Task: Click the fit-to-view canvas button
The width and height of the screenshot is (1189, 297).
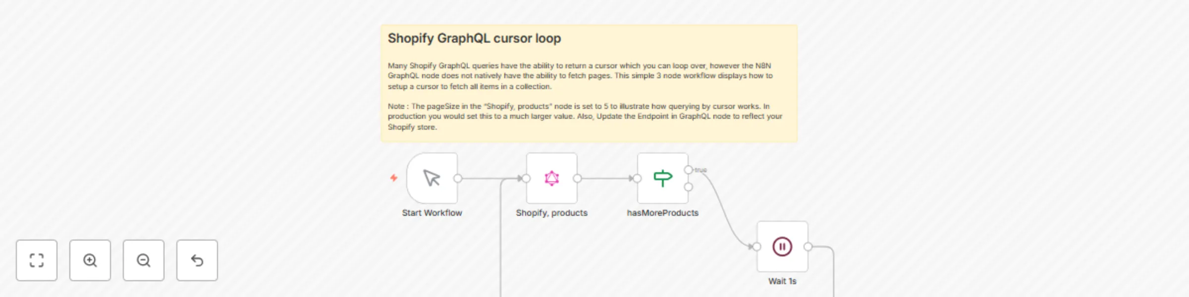Action: (x=37, y=260)
